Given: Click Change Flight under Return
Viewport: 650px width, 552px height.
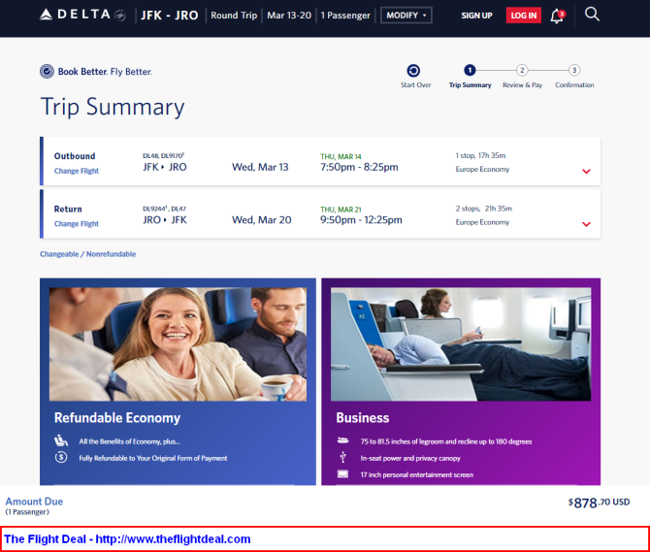Looking at the screenshot, I should 77,224.
